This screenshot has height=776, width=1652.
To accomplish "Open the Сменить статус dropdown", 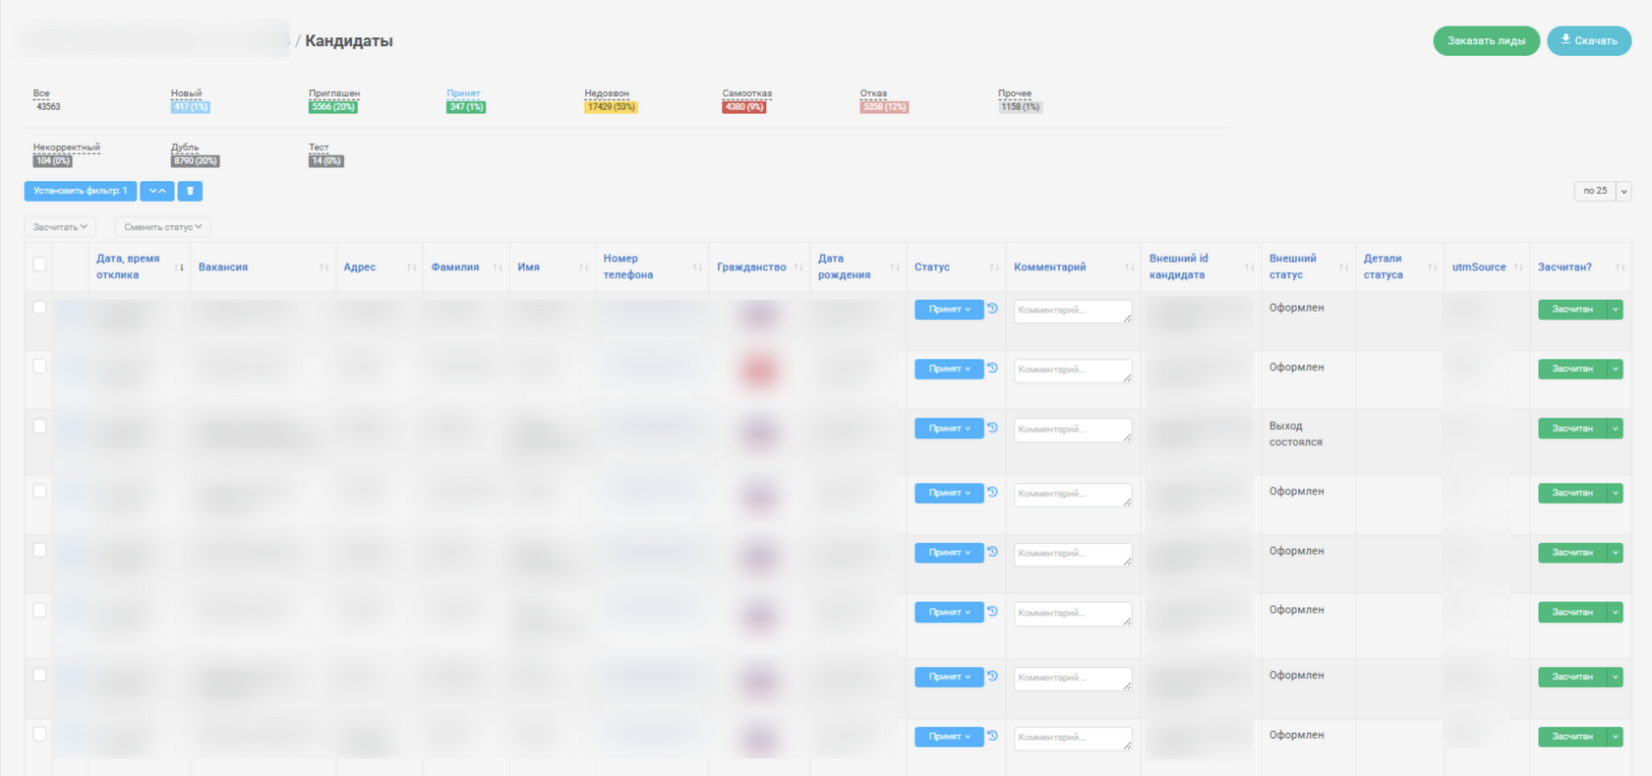I will (162, 227).
